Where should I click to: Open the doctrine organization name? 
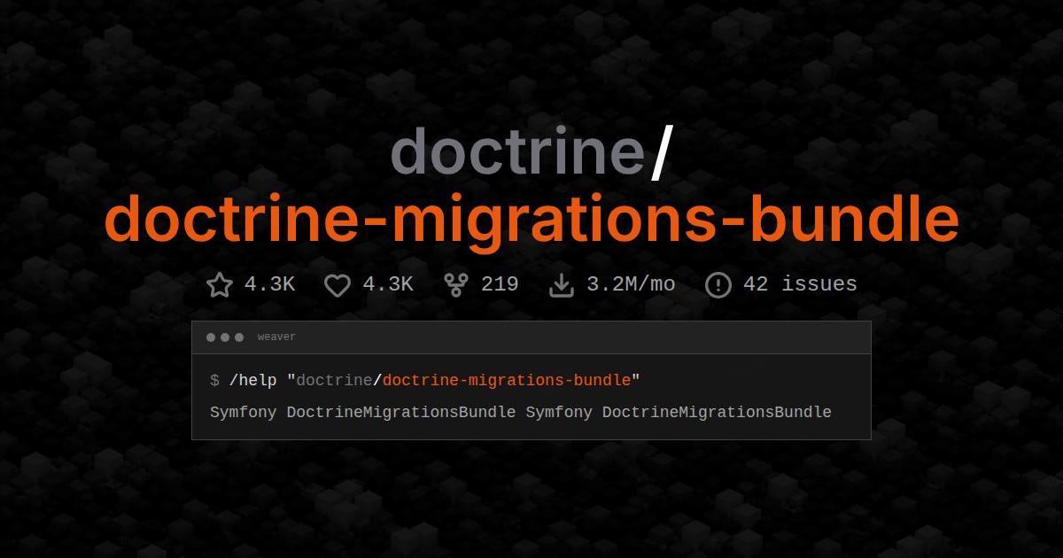tap(518, 152)
